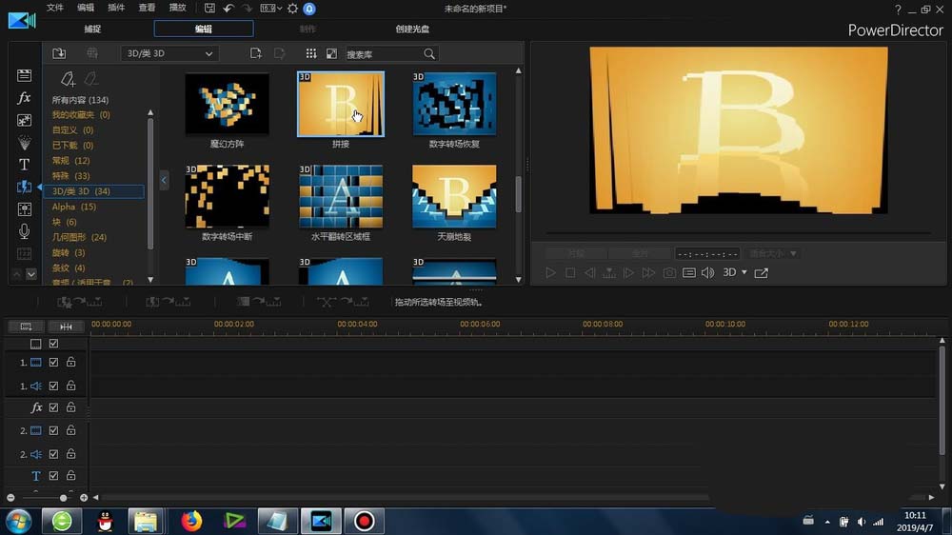Click the preview quality display options icon
The width and height of the screenshot is (952, 535).
pos(688,272)
